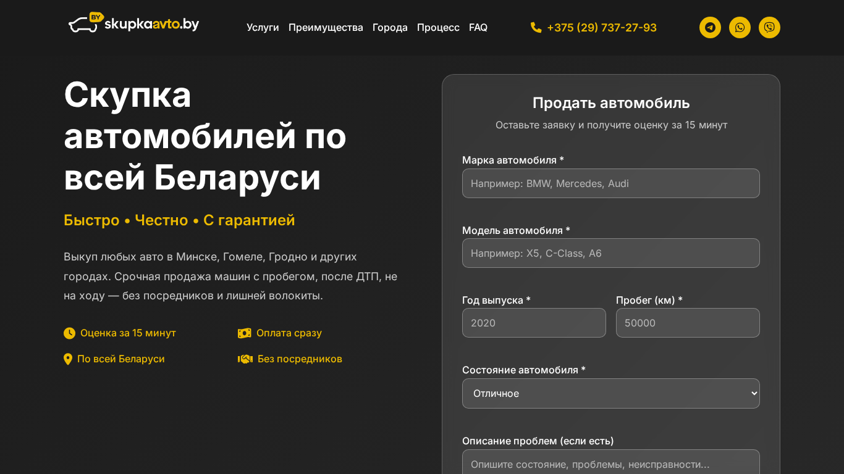Screen dimensions: 844x474
Task: Call the number +375 (29) 737-27-93
Action: pos(602,27)
